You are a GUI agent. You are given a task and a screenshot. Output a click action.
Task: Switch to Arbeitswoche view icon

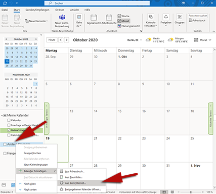[x=109, y=18]
